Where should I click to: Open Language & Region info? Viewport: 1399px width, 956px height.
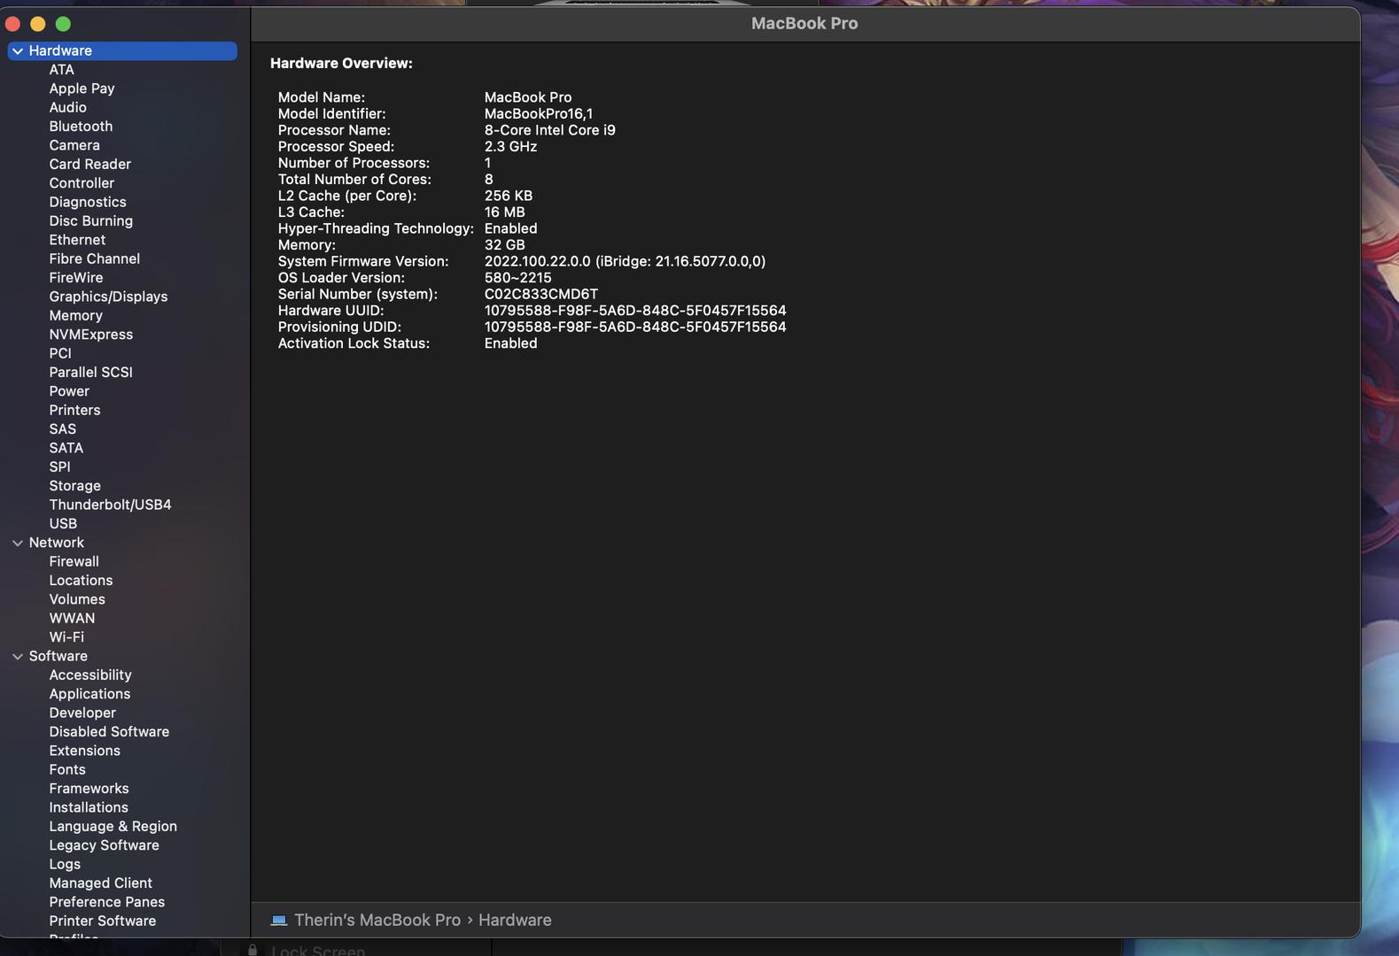pyautogui.click(x=113, y=827)
